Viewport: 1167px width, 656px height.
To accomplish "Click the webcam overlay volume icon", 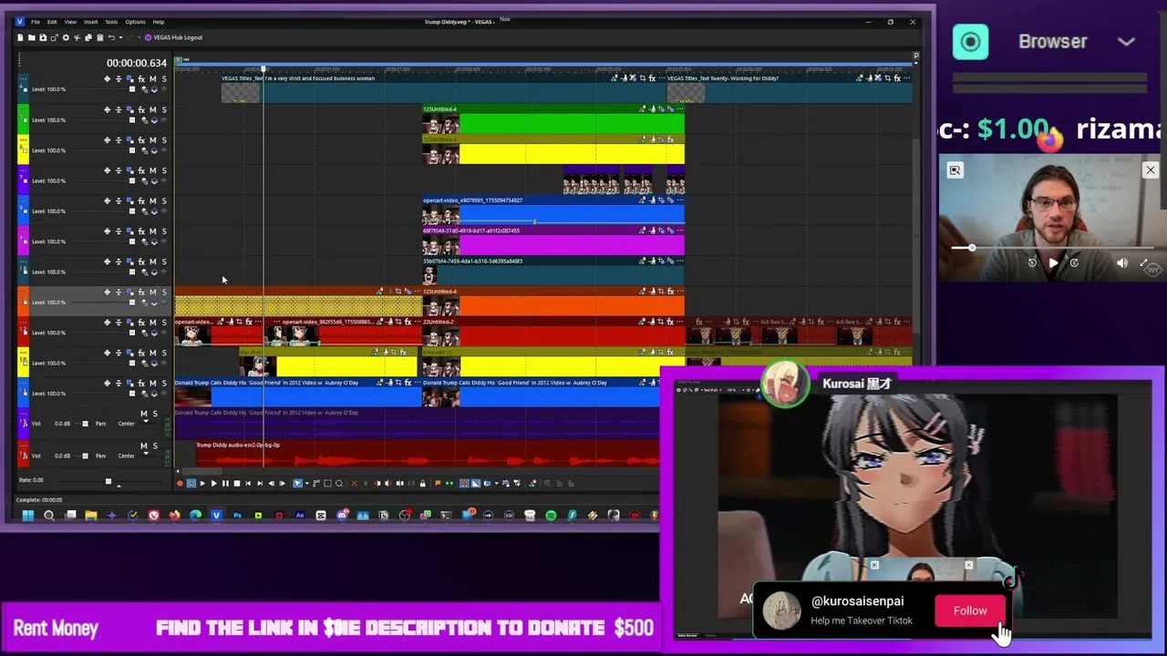I will point(1122,262).
